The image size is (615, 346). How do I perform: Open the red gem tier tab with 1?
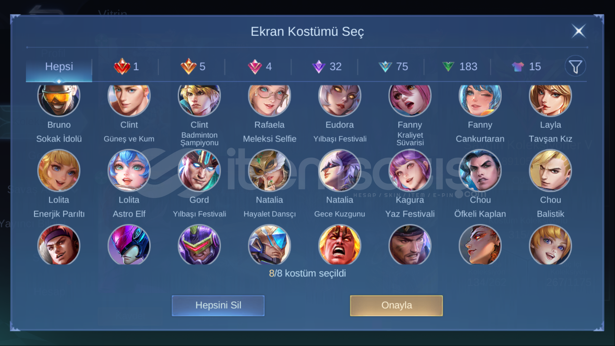127,66
